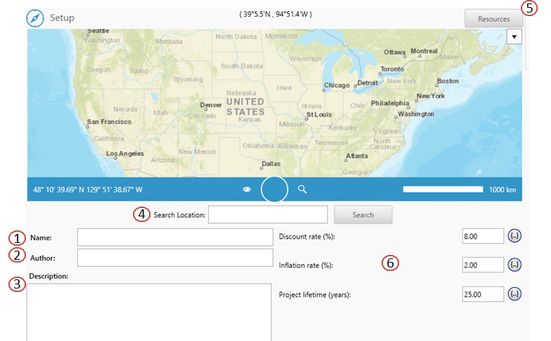Open the Project lifetime sensitivity braces button
The width and height of the screenshot is (551, 341).
pos(515,294)
